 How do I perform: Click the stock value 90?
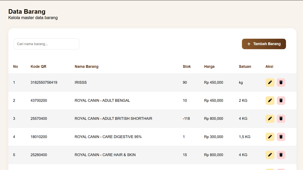pyautogui.click(x=185, y=82)
